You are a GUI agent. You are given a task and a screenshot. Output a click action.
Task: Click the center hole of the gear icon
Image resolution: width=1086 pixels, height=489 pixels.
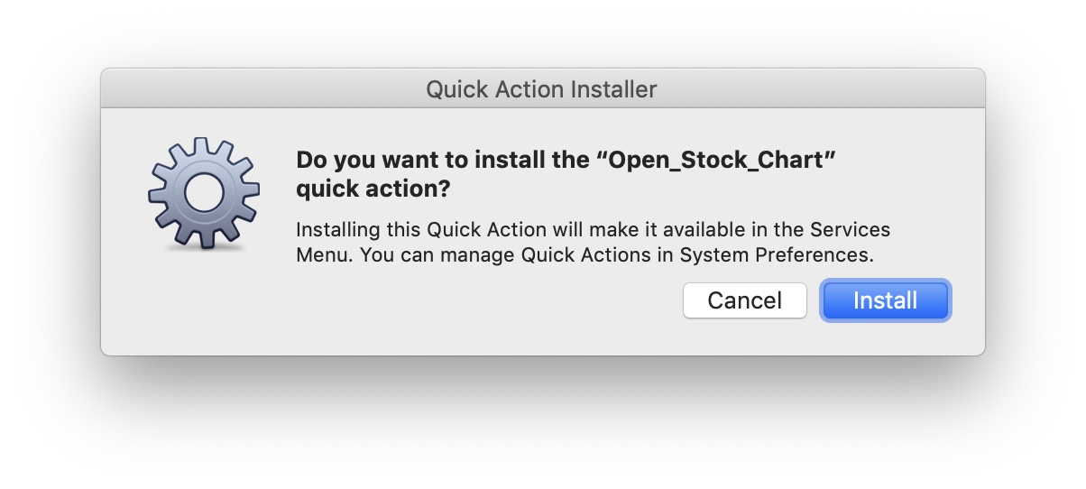click(204, 193)
